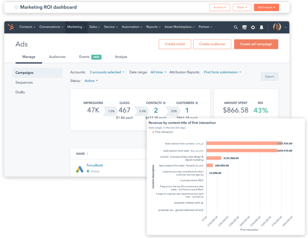Click the 467 clicks value
308x238 pixels.
pos(124,110)
